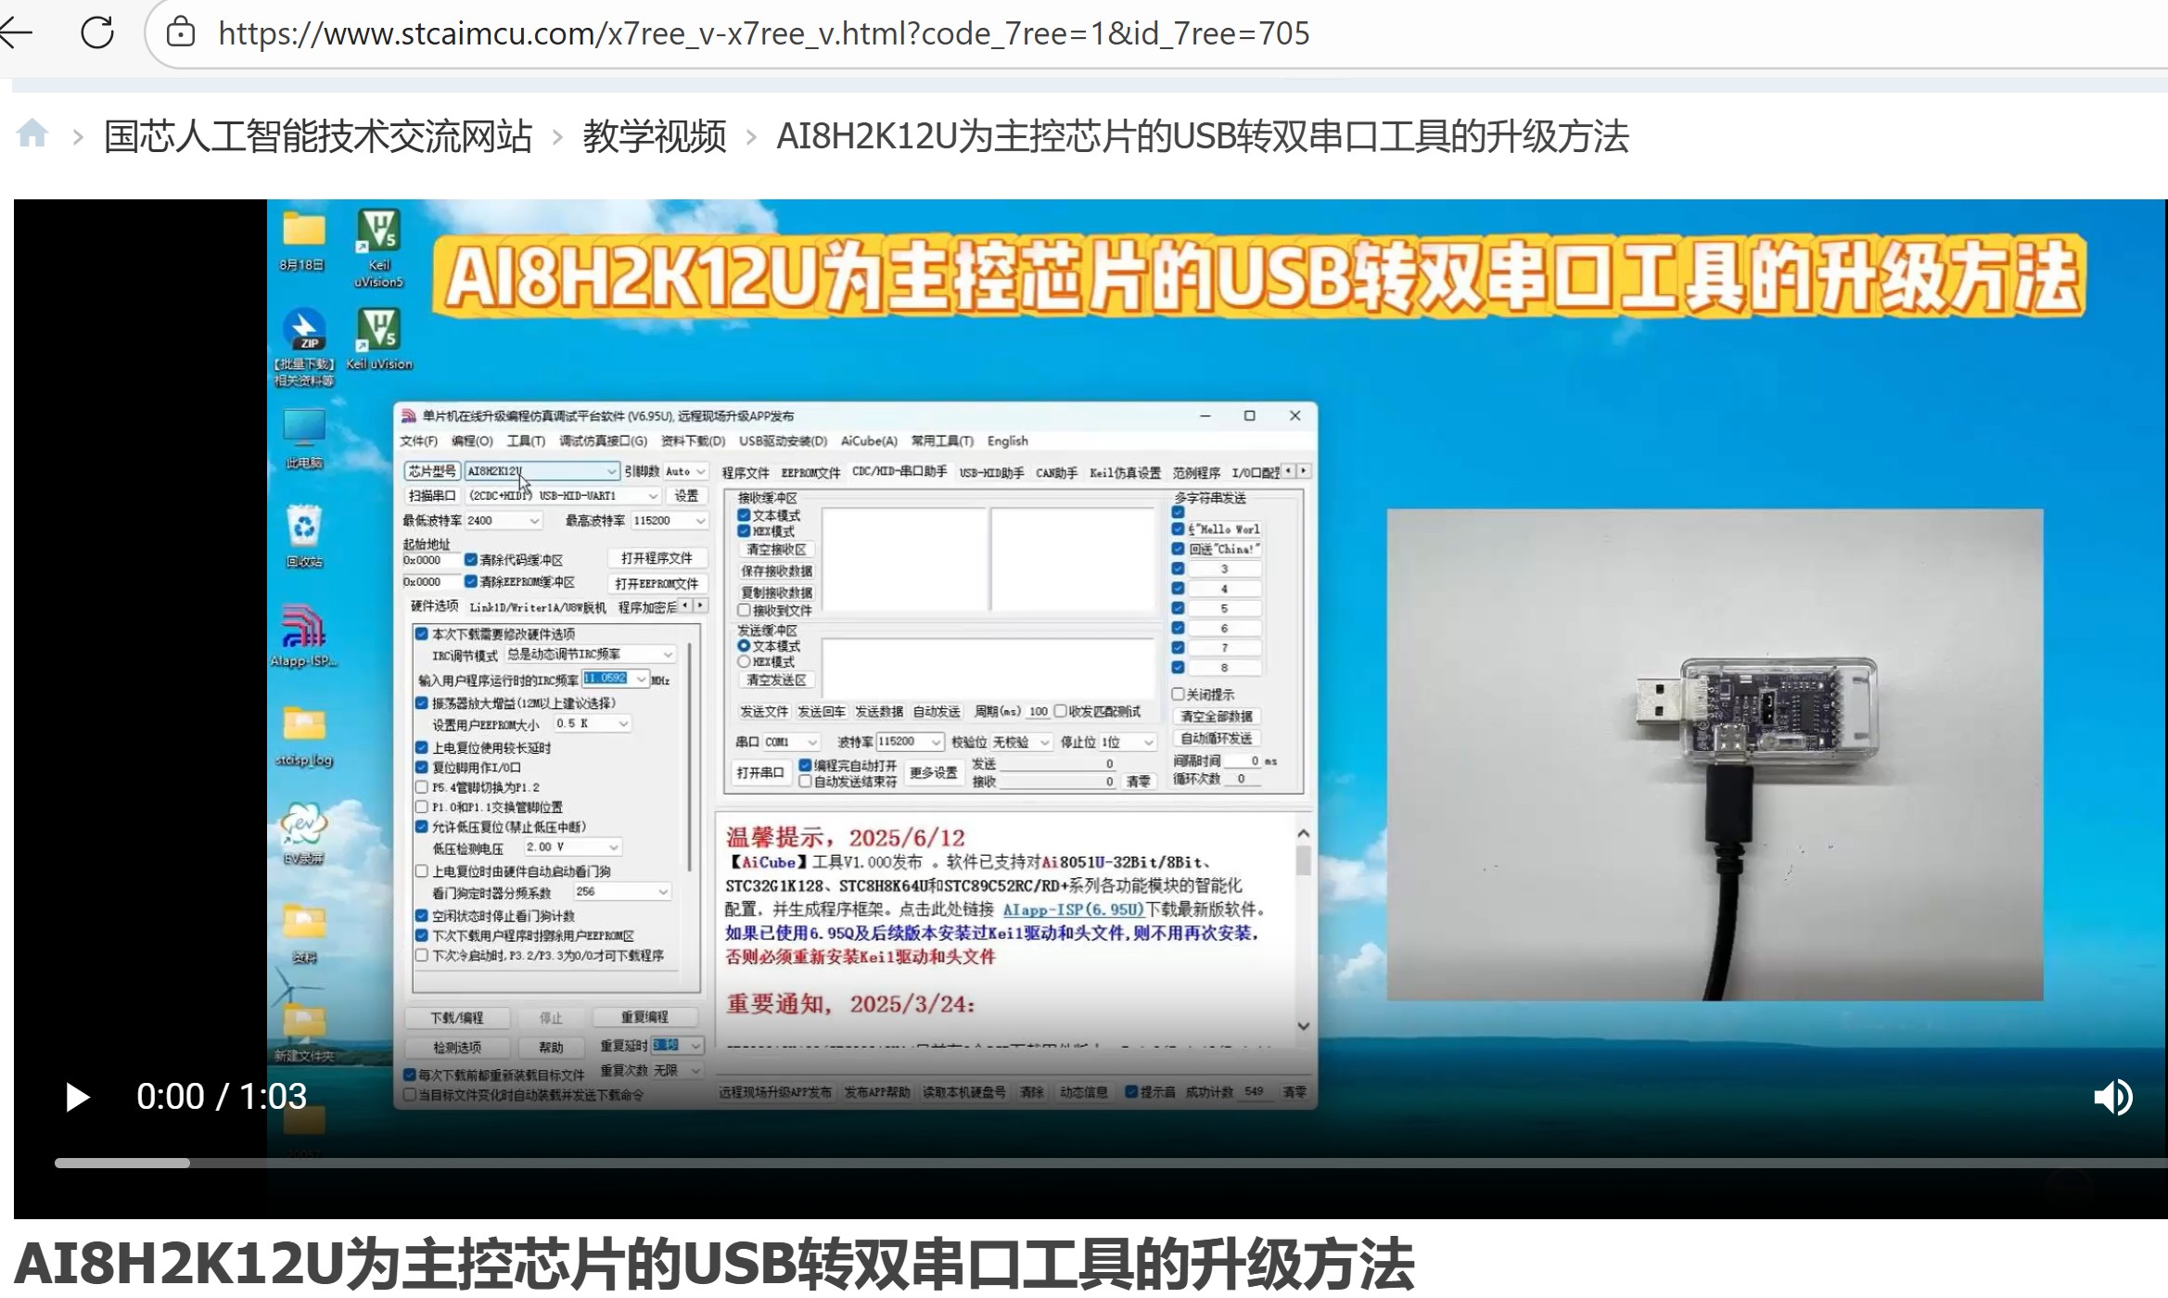The width and height of the screenshot is (2168, 1298).
Task: Click the browser address bar
Action: (742, 34)
